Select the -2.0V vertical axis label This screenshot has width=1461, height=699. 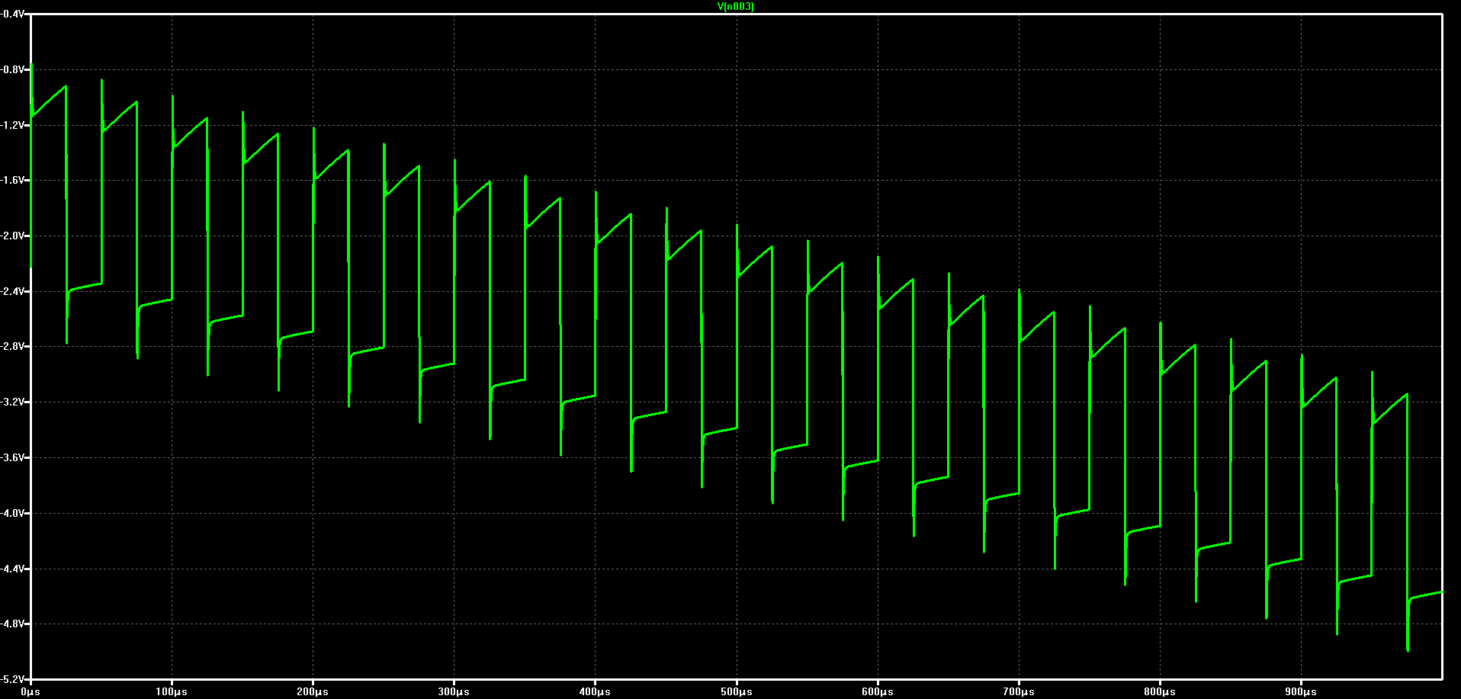tap(13, 236)
